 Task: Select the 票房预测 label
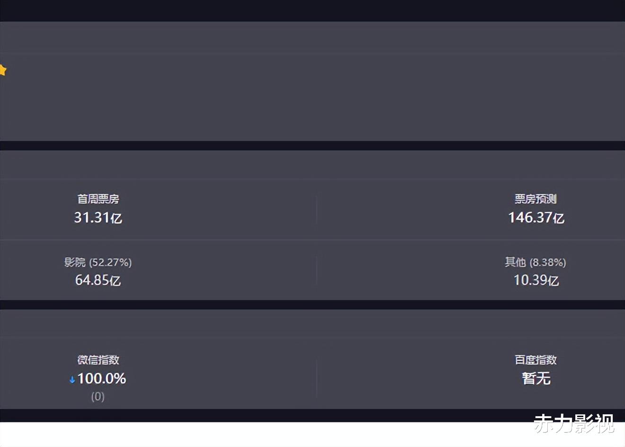point(536,199)
